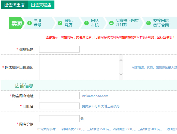Screen dimensions: 177x134
Task: Click step 4 circle for 买家拍下网店并付款
Action: pyautogui.click(x=111, y=23)
